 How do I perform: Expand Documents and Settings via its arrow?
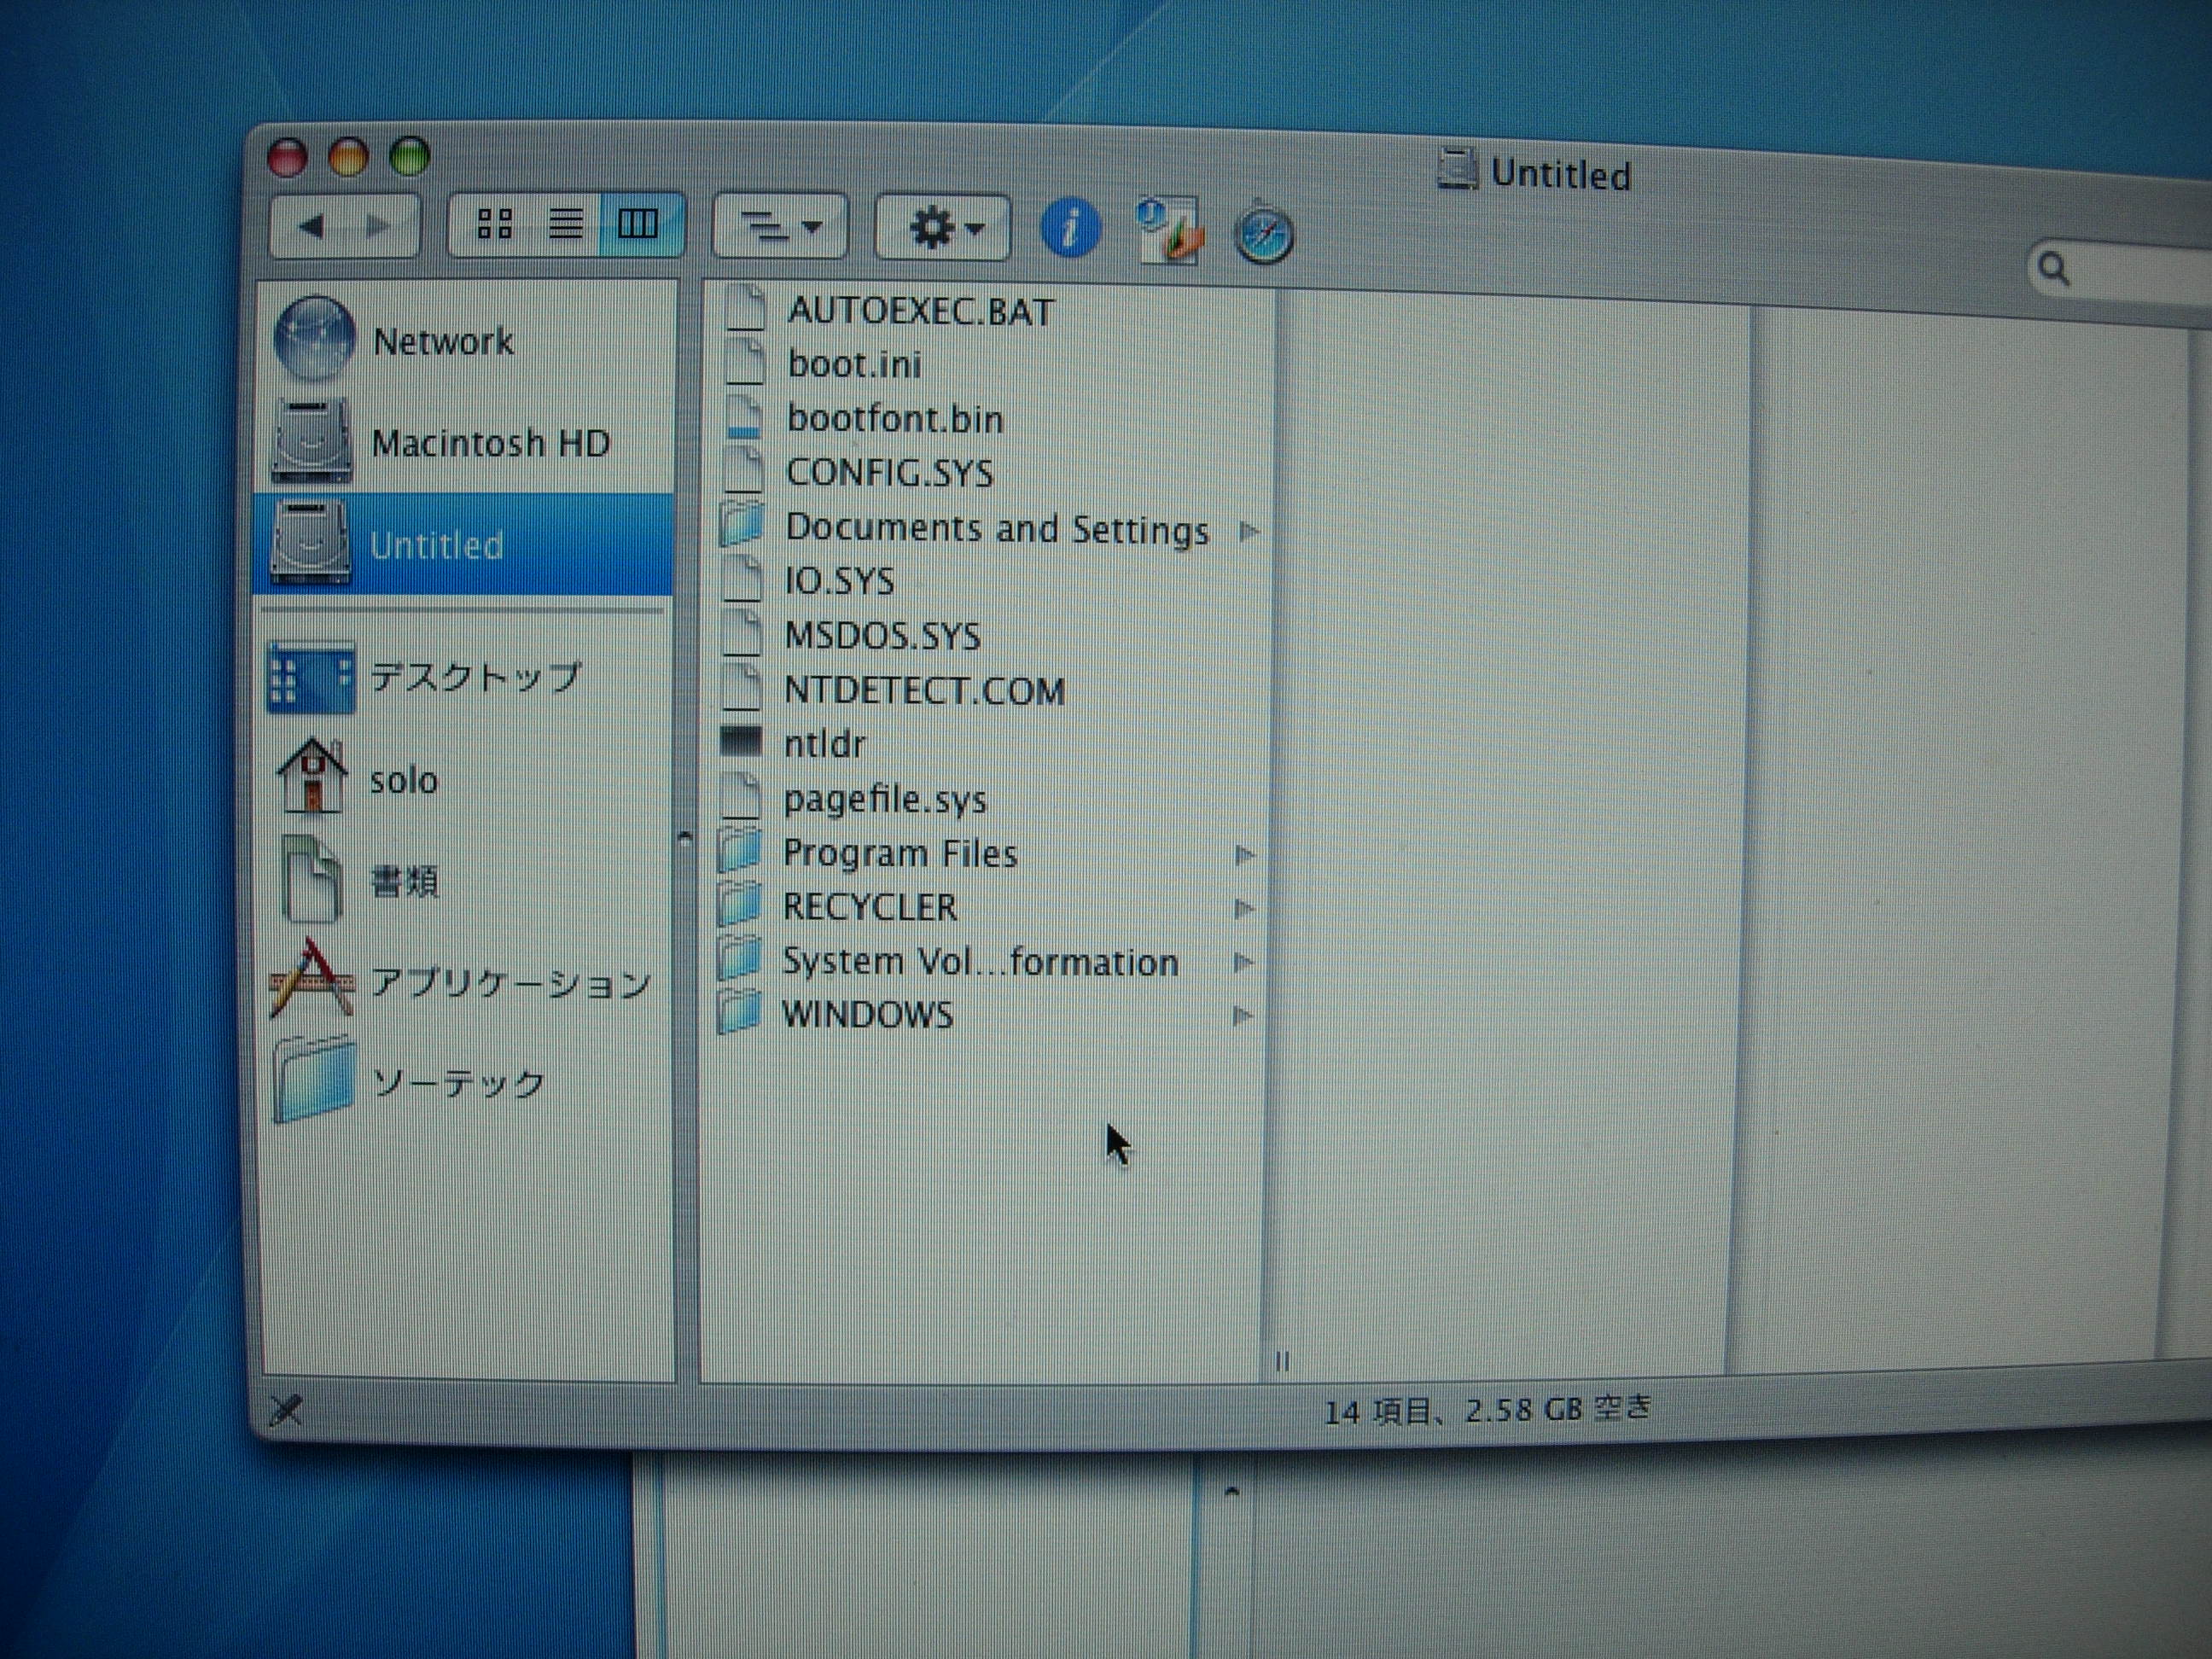coord(1248,530)
